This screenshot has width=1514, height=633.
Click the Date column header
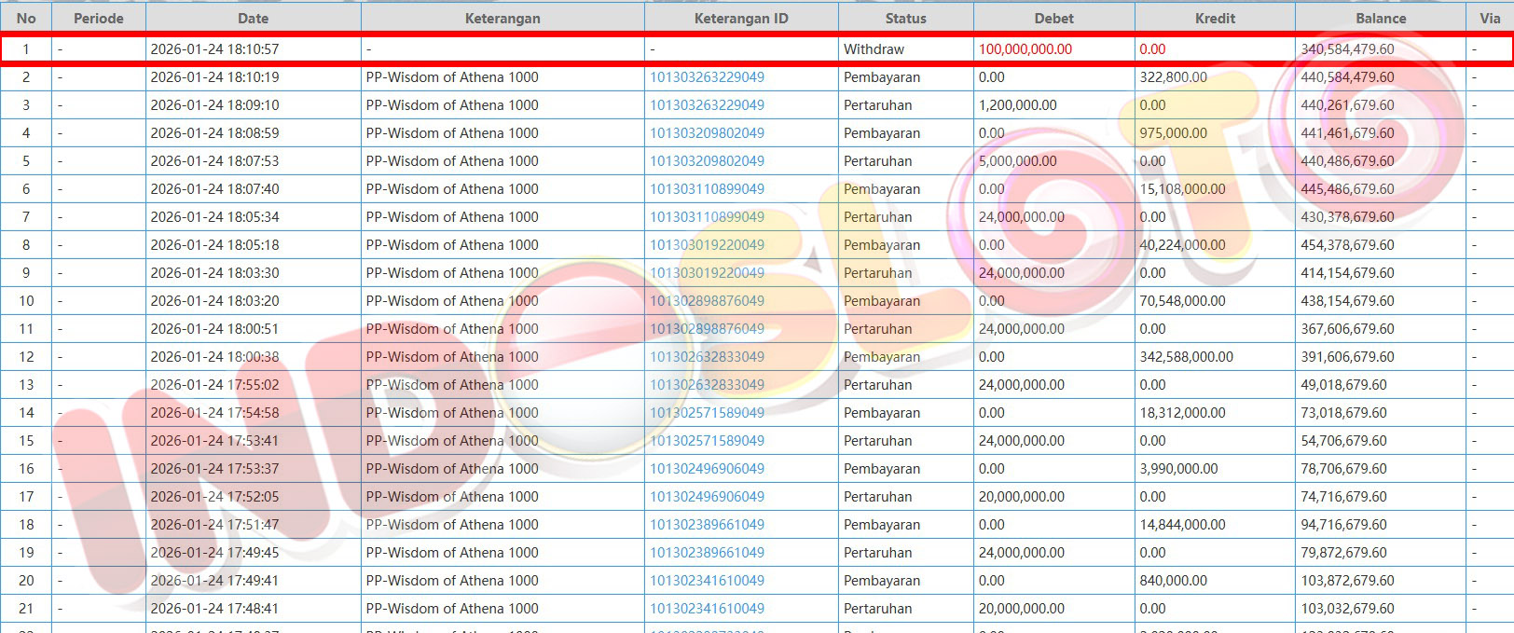click(x=253, y=18)
